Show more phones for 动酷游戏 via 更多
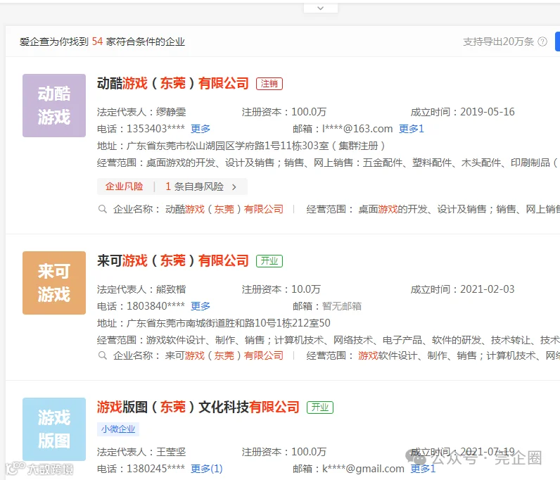 click(201, 129)
